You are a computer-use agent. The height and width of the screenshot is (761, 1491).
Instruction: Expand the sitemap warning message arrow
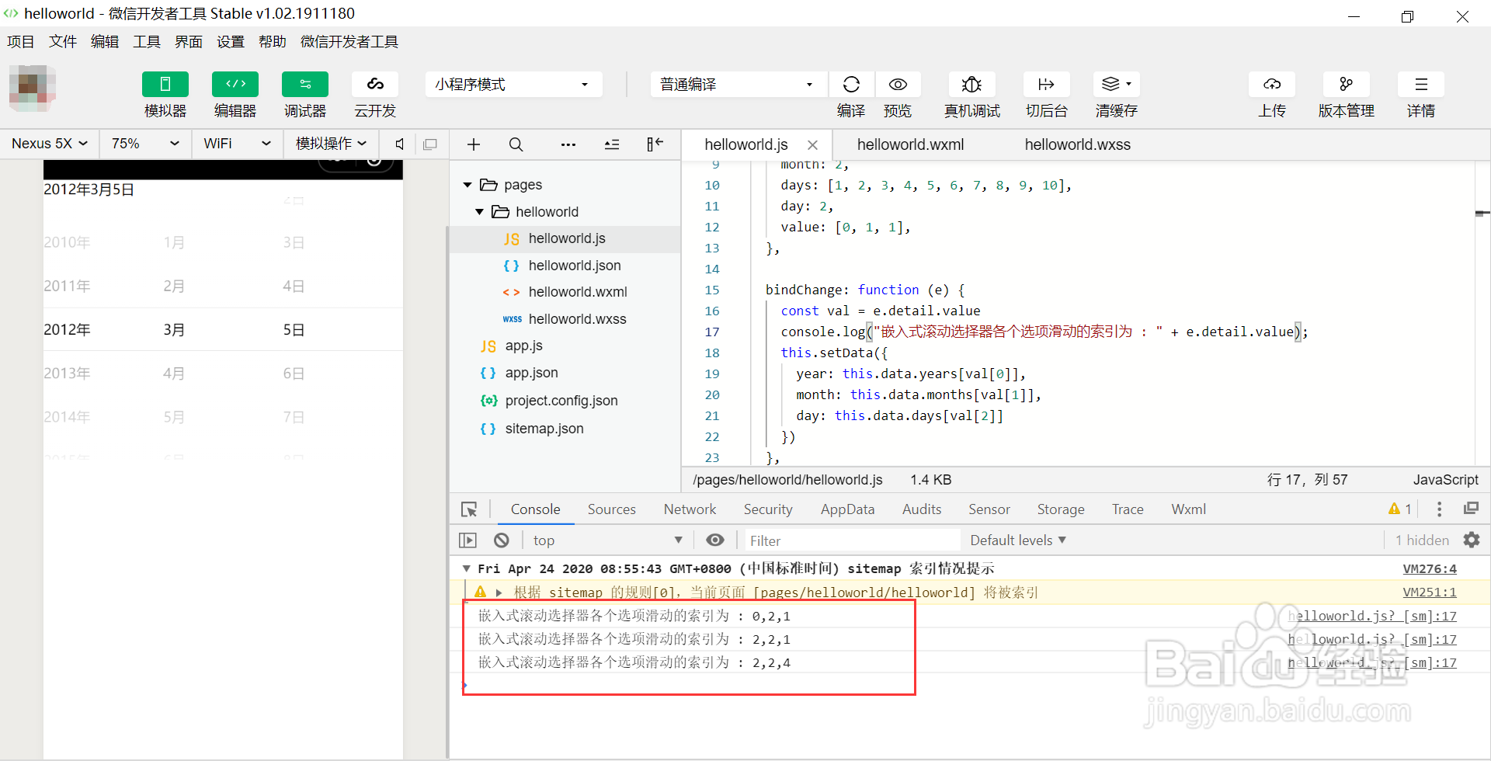(x=499, y=592)
